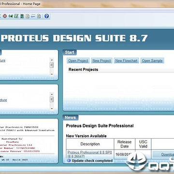Viewport: 174px width, 174px height.
Task: Click the Update check completed status
Action: [x=92, y=160]
